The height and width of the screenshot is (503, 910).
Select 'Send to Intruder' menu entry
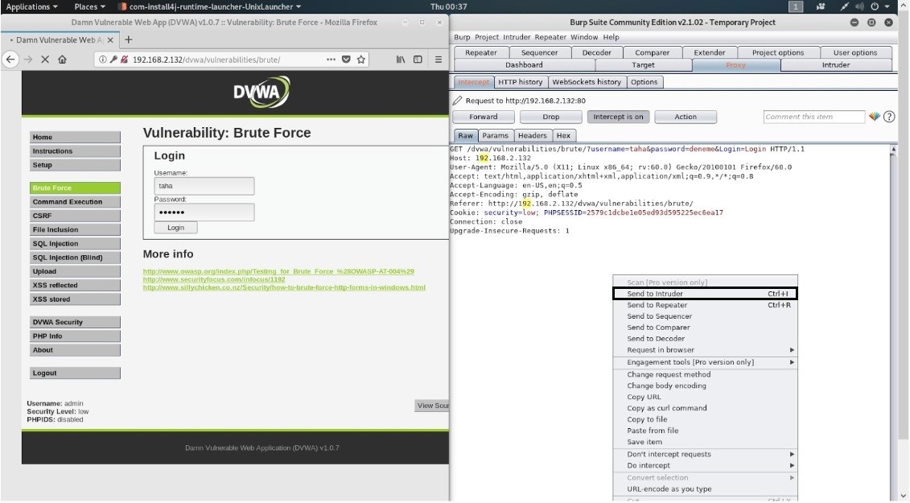pyautogui.click(x=704, y=294)
